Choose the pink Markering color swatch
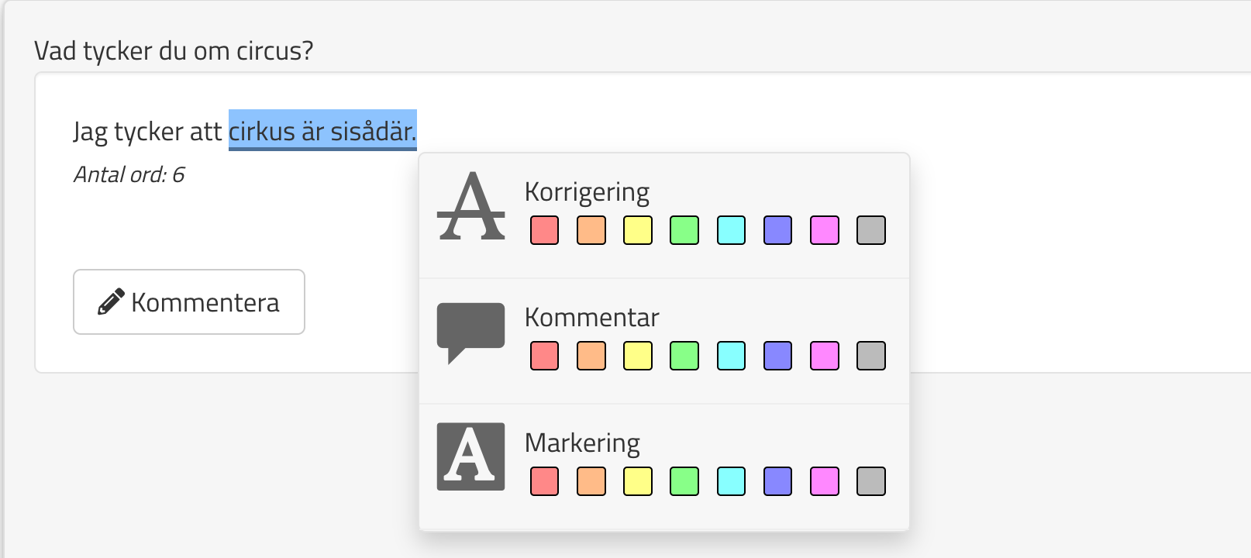The image size is (1251, 558). pyautogui.click(x=825, y=481)
